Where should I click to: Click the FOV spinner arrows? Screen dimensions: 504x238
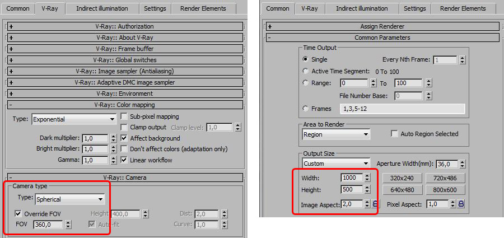click(68, 225)
